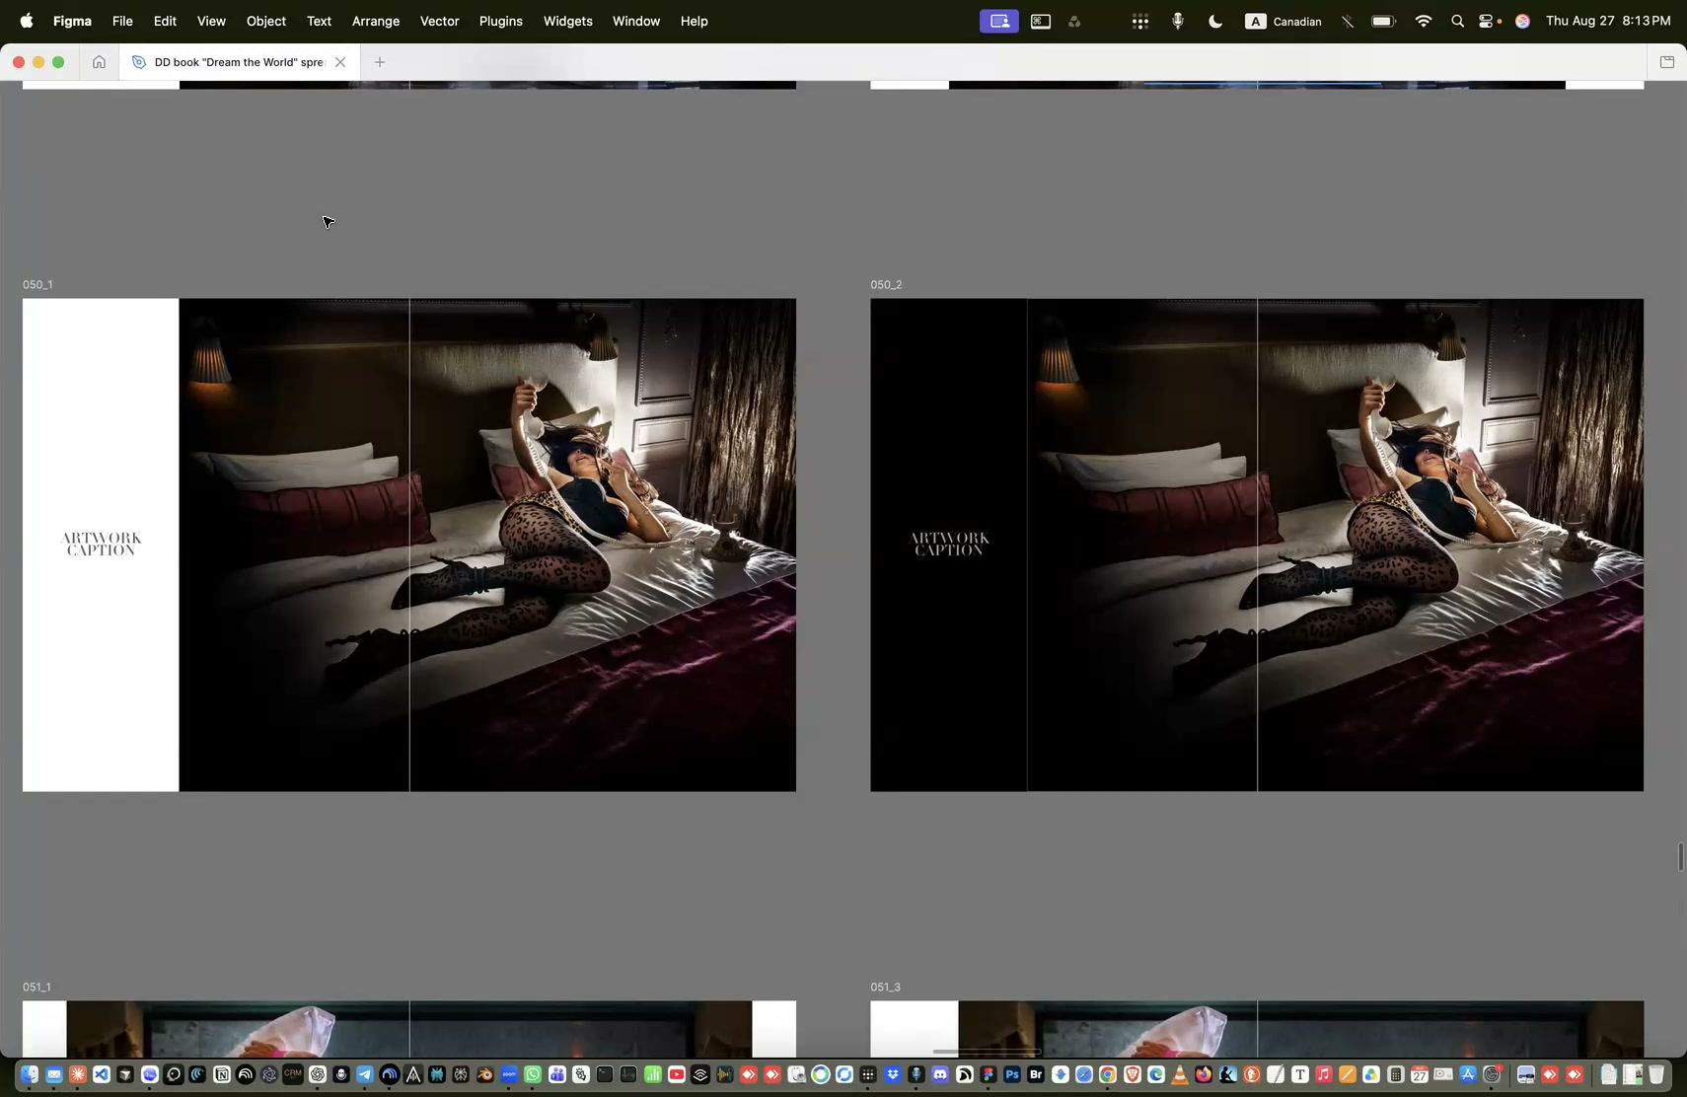Viewport: 1687px width, 1097px height.
Task: Go to the Figma home screen icon
Action: tap(99, 62)
